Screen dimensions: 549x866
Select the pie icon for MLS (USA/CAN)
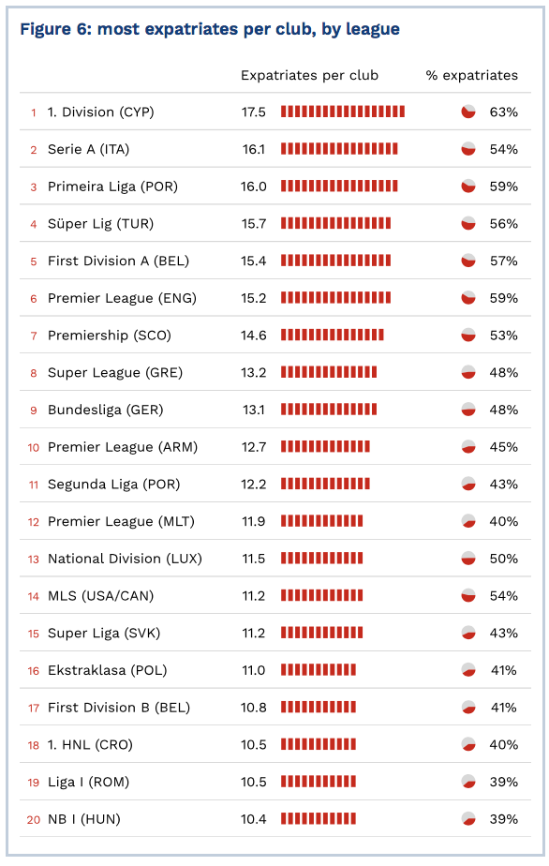468,596
